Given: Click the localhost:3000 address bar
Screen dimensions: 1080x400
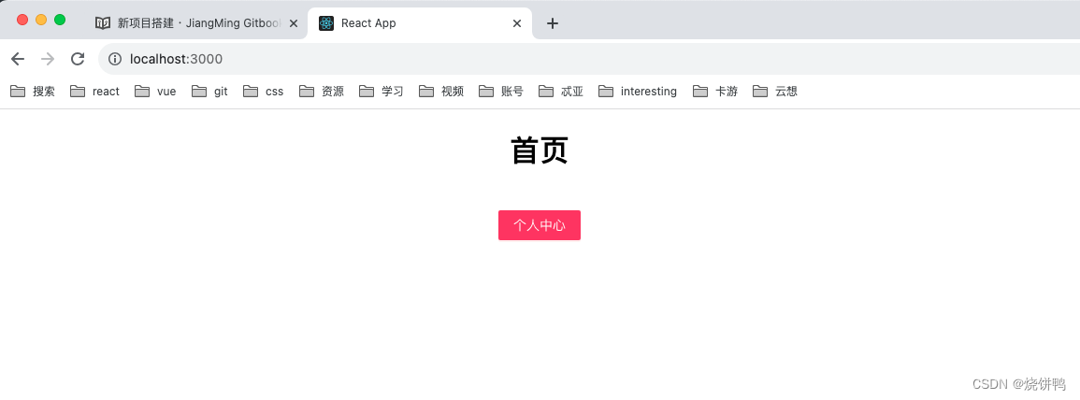Looking at the screenshot, I should [589, 59].
